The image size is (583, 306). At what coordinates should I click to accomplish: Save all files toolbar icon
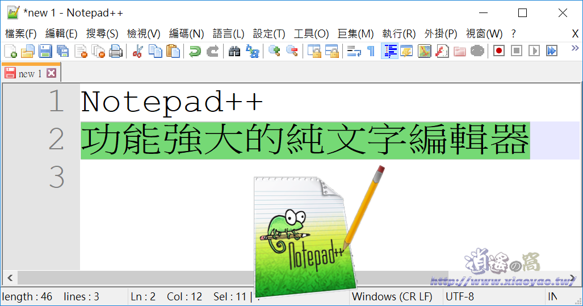(x=62, y=51)
